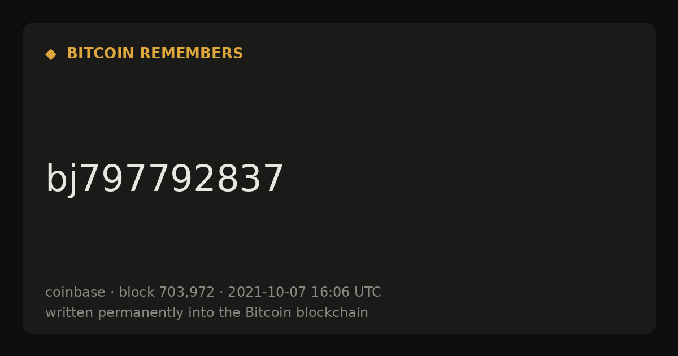Select the word REMEMBERS in the heading
Screen dimensions: 678x356
click(191, 54)
